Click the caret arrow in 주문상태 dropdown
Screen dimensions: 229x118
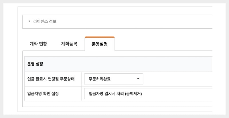[x=138, y=79]
